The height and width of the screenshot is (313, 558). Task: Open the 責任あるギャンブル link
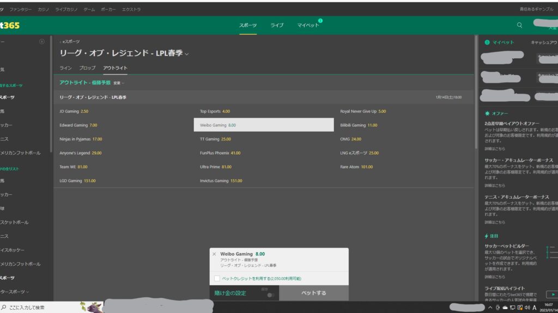pos(537,9)
